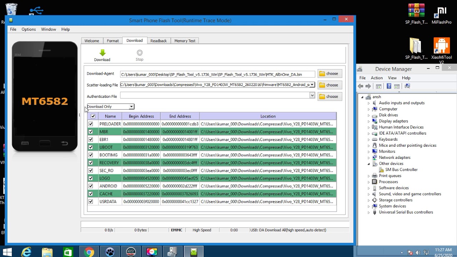
Task: Open Device Manager Action menu
Action: [x=377, y=78]
